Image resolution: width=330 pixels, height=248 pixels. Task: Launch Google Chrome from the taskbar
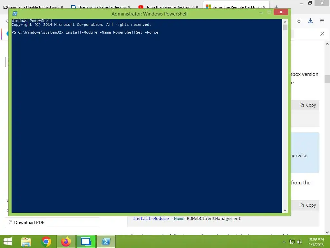click(x=46, y=242)
